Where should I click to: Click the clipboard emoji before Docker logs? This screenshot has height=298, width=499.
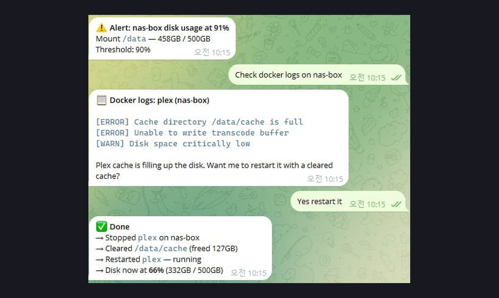pyautogui.click(x=101, y=100)
